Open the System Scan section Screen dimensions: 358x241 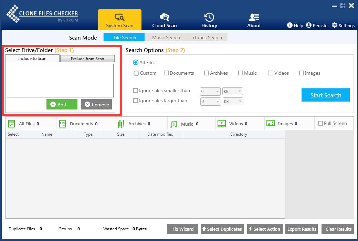pos(119,20)
